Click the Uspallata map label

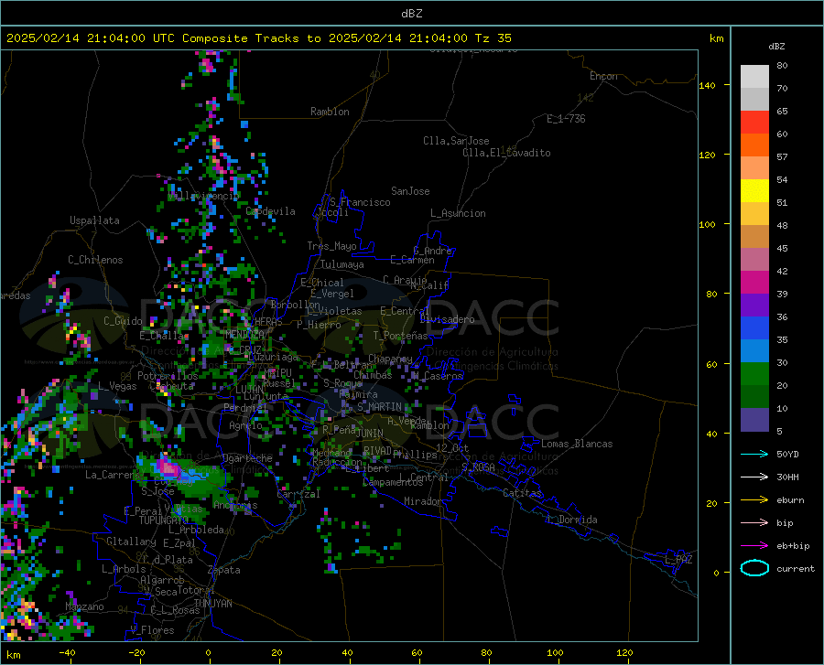pyautogui.click(x=94, y=220)
